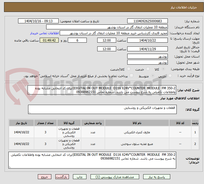Click the countdown timer 01:49:42
Image resolution: width=204 pixels, height=184 pixels.
pos(49,40)
